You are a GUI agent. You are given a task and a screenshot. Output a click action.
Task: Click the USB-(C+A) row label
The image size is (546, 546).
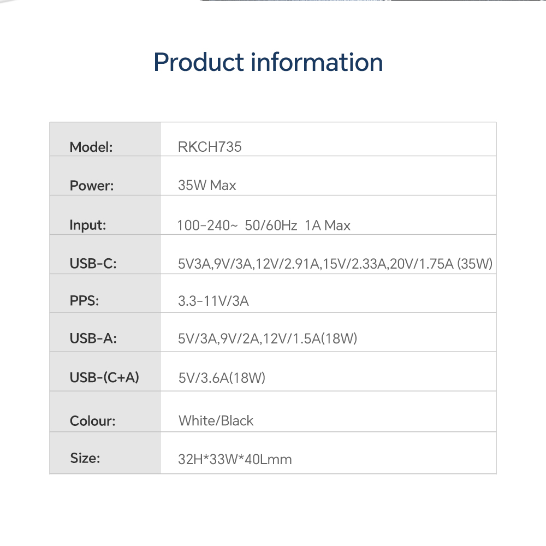coord(104,377)
